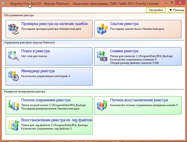Viewport: 187px width, 142px height.
Task: Click section header Резервное копирование реестра
Action: click(25, 91)
